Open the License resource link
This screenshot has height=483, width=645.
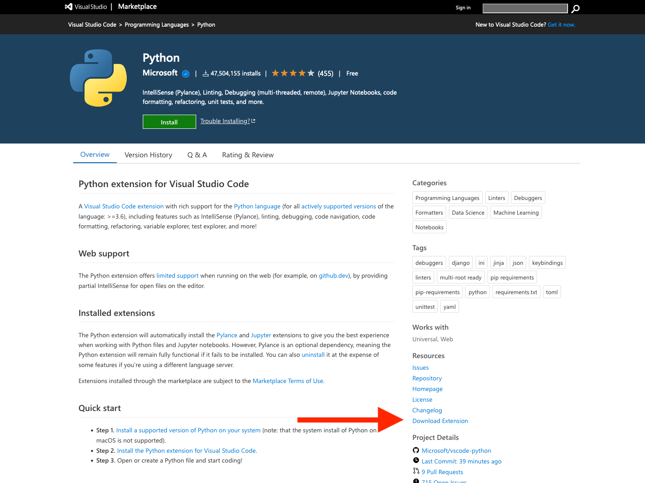(x=422, y=399)
